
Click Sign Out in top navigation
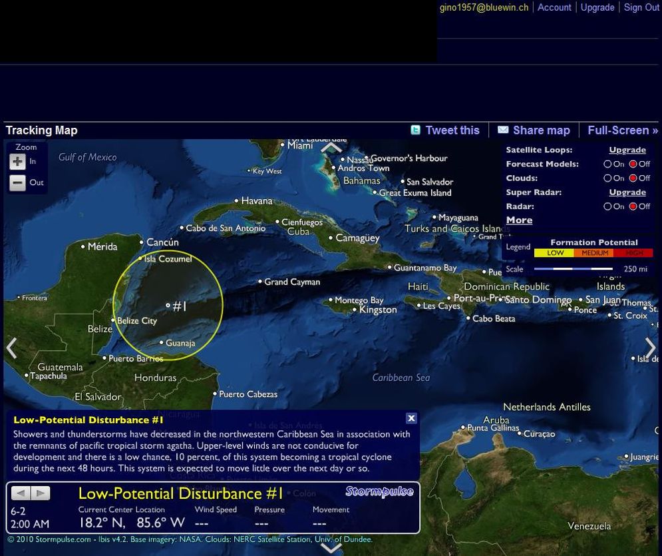[x=641, y=7]
